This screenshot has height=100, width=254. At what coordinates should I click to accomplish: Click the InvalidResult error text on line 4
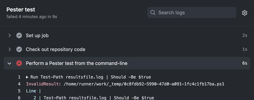43,84
